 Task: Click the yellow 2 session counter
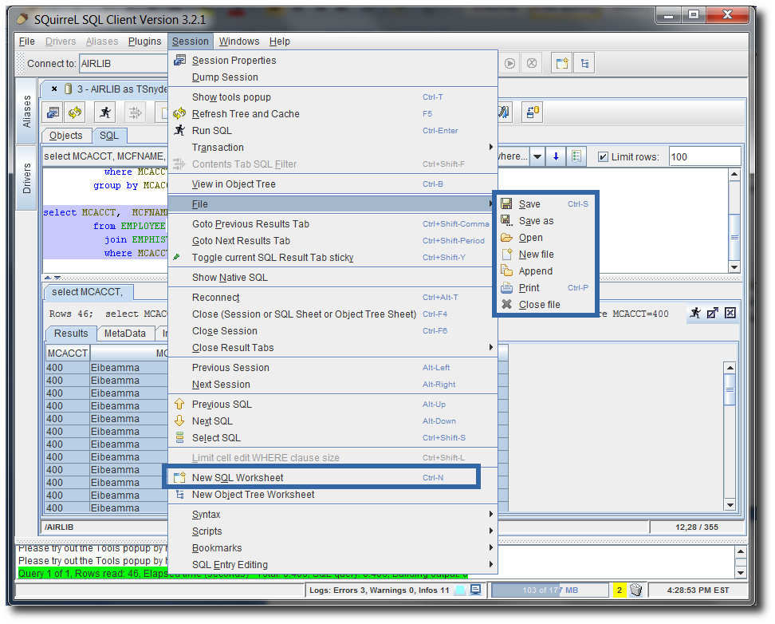[x=620, y=590]
